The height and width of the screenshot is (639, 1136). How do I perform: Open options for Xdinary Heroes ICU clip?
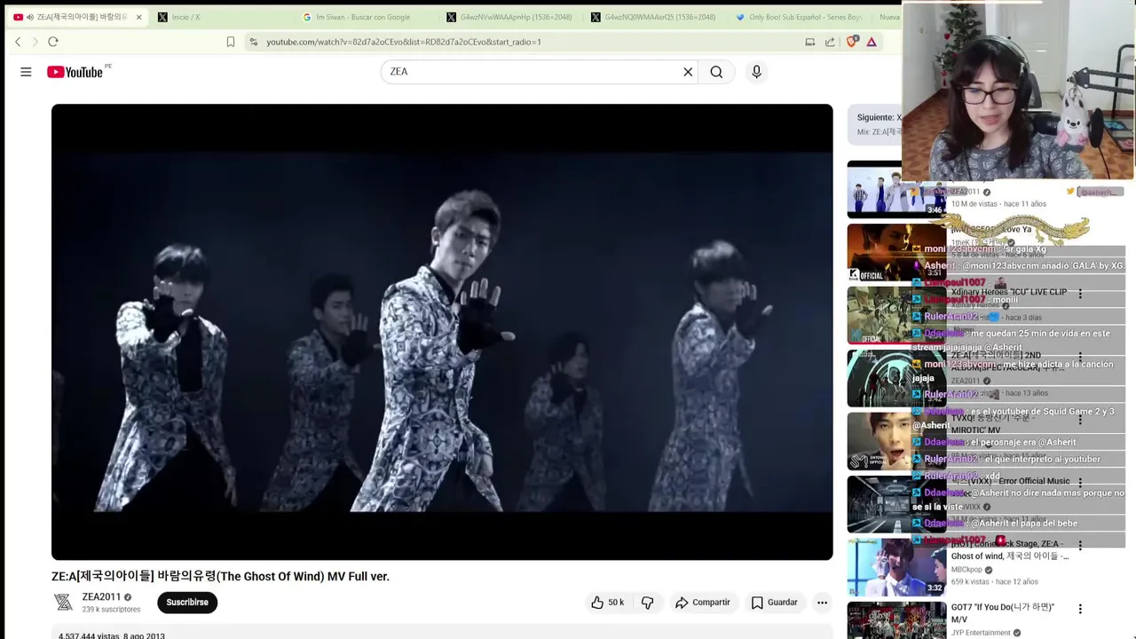[1080, 293]
